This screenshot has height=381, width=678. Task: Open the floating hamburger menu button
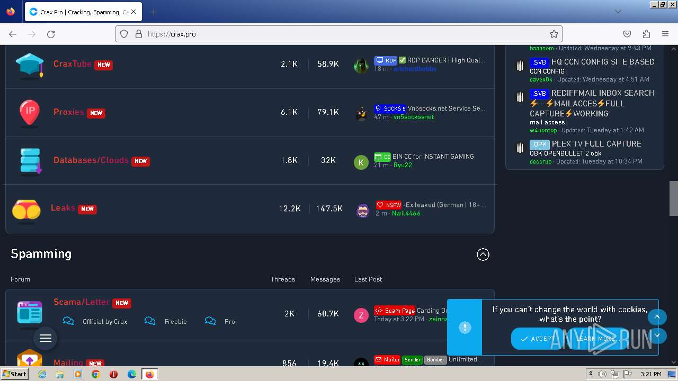pyautogui.click(x=46, y=338)
